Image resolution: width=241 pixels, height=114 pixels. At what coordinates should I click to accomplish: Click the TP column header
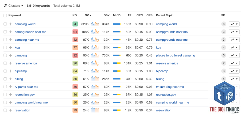(129, 15)
